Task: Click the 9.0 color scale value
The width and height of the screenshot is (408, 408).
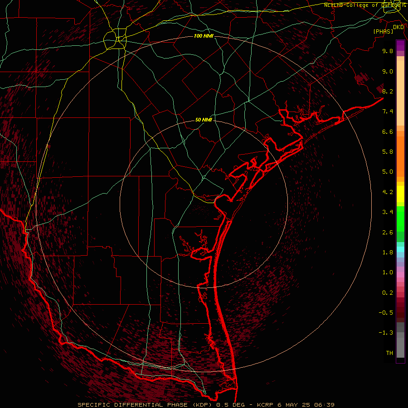Action: pyautogui.click(x=388, y=71)
